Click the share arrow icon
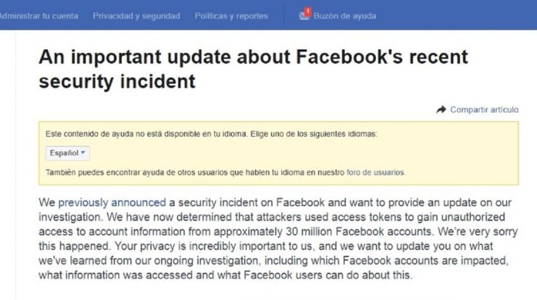Image resolution: width=537 pixels, height=300 pixels. (441, 110)
